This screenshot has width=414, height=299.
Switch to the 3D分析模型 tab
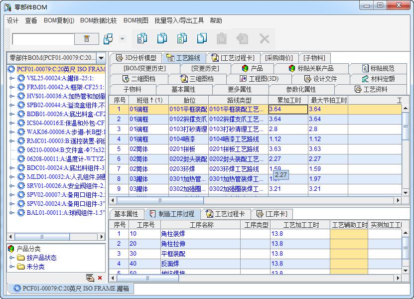136,58
